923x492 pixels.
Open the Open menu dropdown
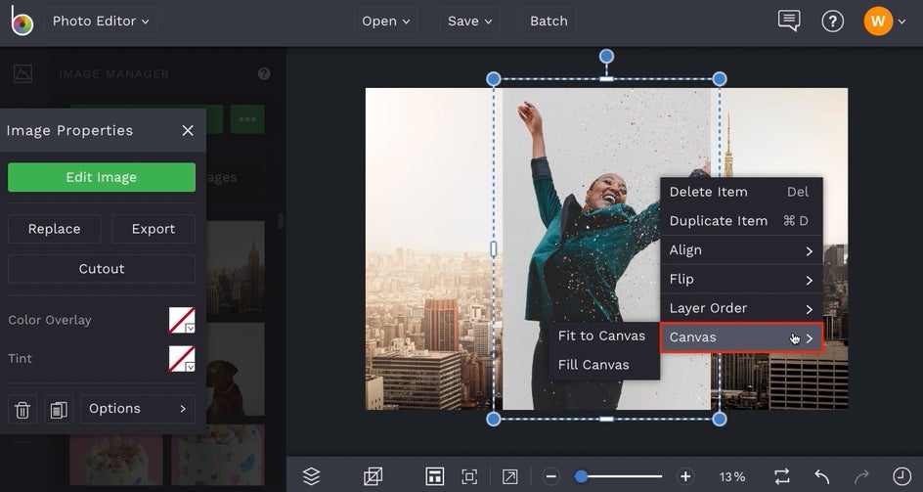point(385,22)
